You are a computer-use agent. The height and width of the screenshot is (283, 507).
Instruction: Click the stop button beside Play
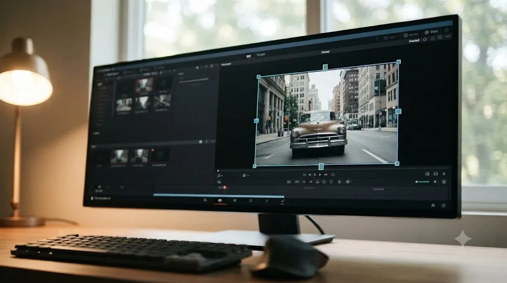315,175
